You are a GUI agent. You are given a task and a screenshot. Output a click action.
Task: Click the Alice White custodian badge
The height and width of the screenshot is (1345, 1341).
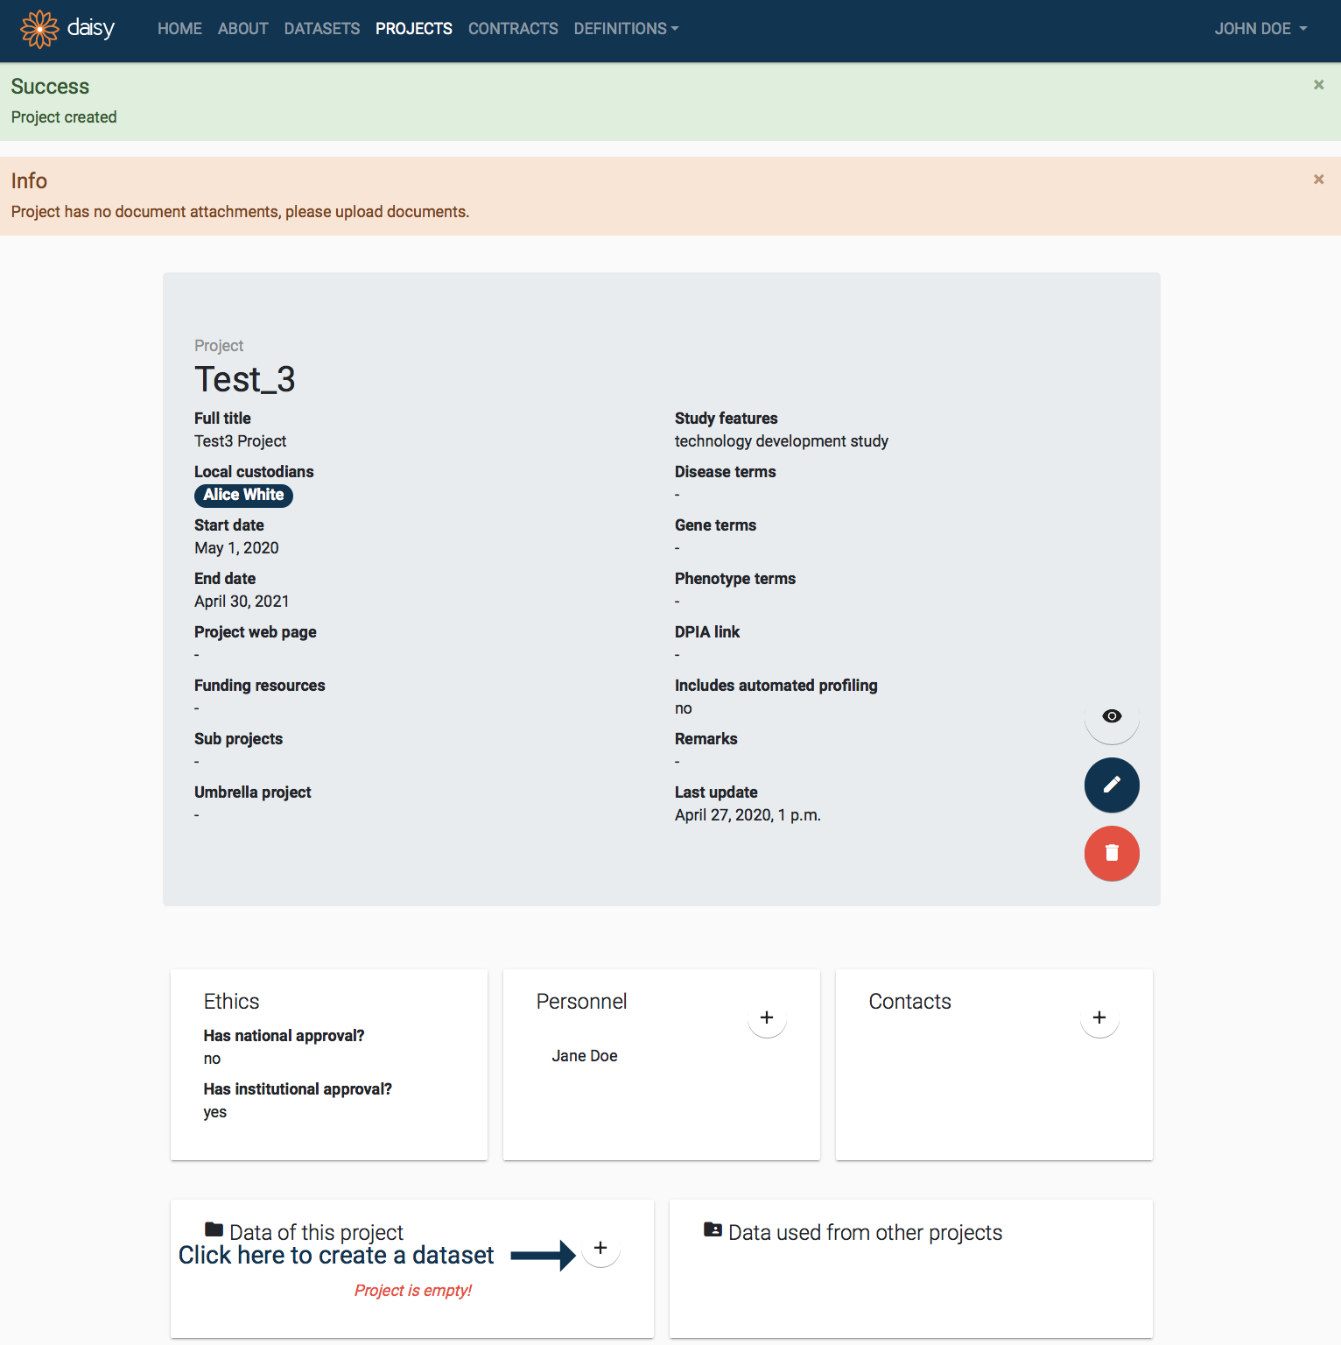pos(243,495)
